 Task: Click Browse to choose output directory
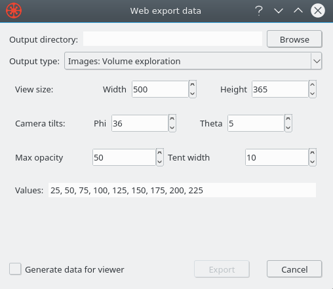pyautogui.click(x=294, y=39)
